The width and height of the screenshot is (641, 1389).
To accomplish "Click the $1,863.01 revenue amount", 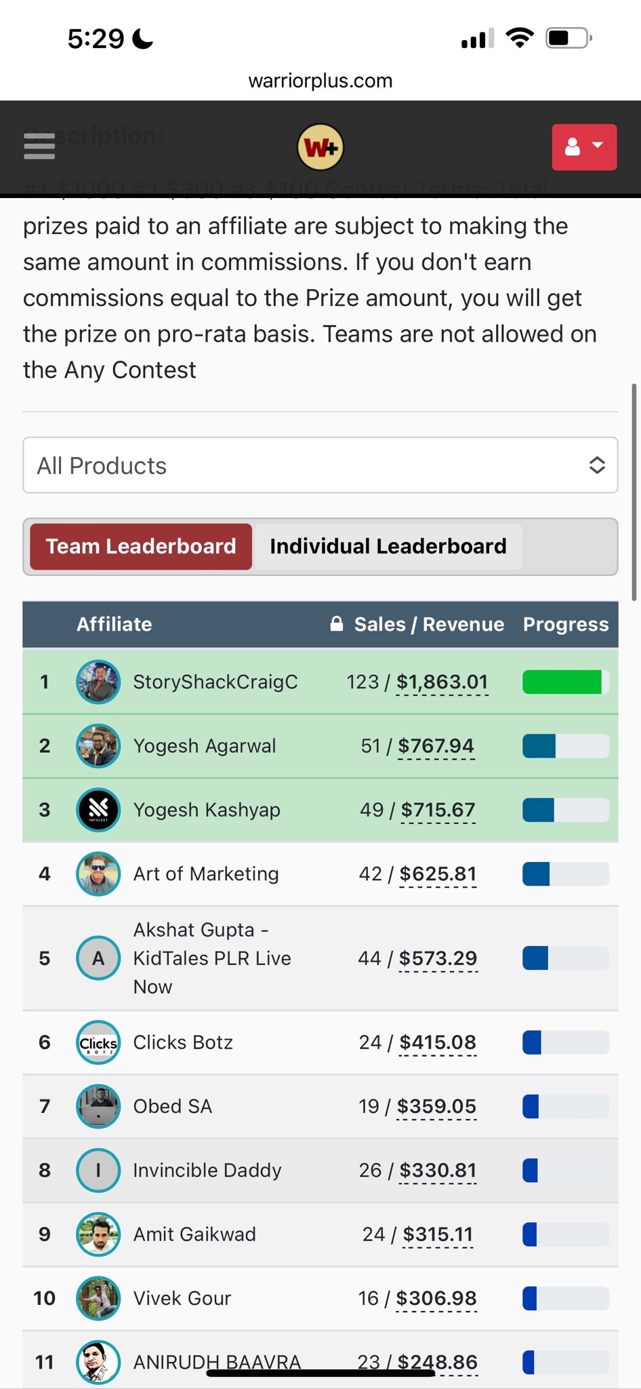I will coord(442,682).
